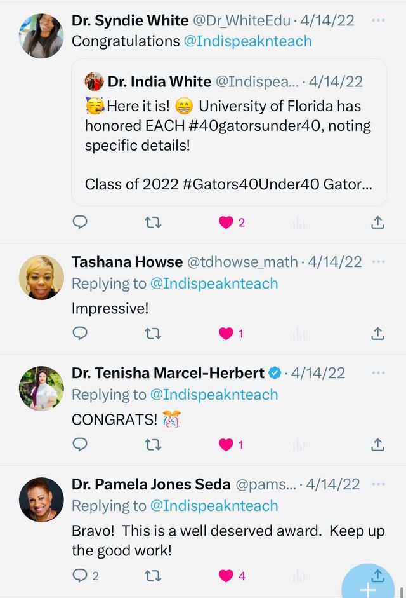
Task: Open more options for Dr. Syndie White's tweet
Action: click(x=378, y=21)
